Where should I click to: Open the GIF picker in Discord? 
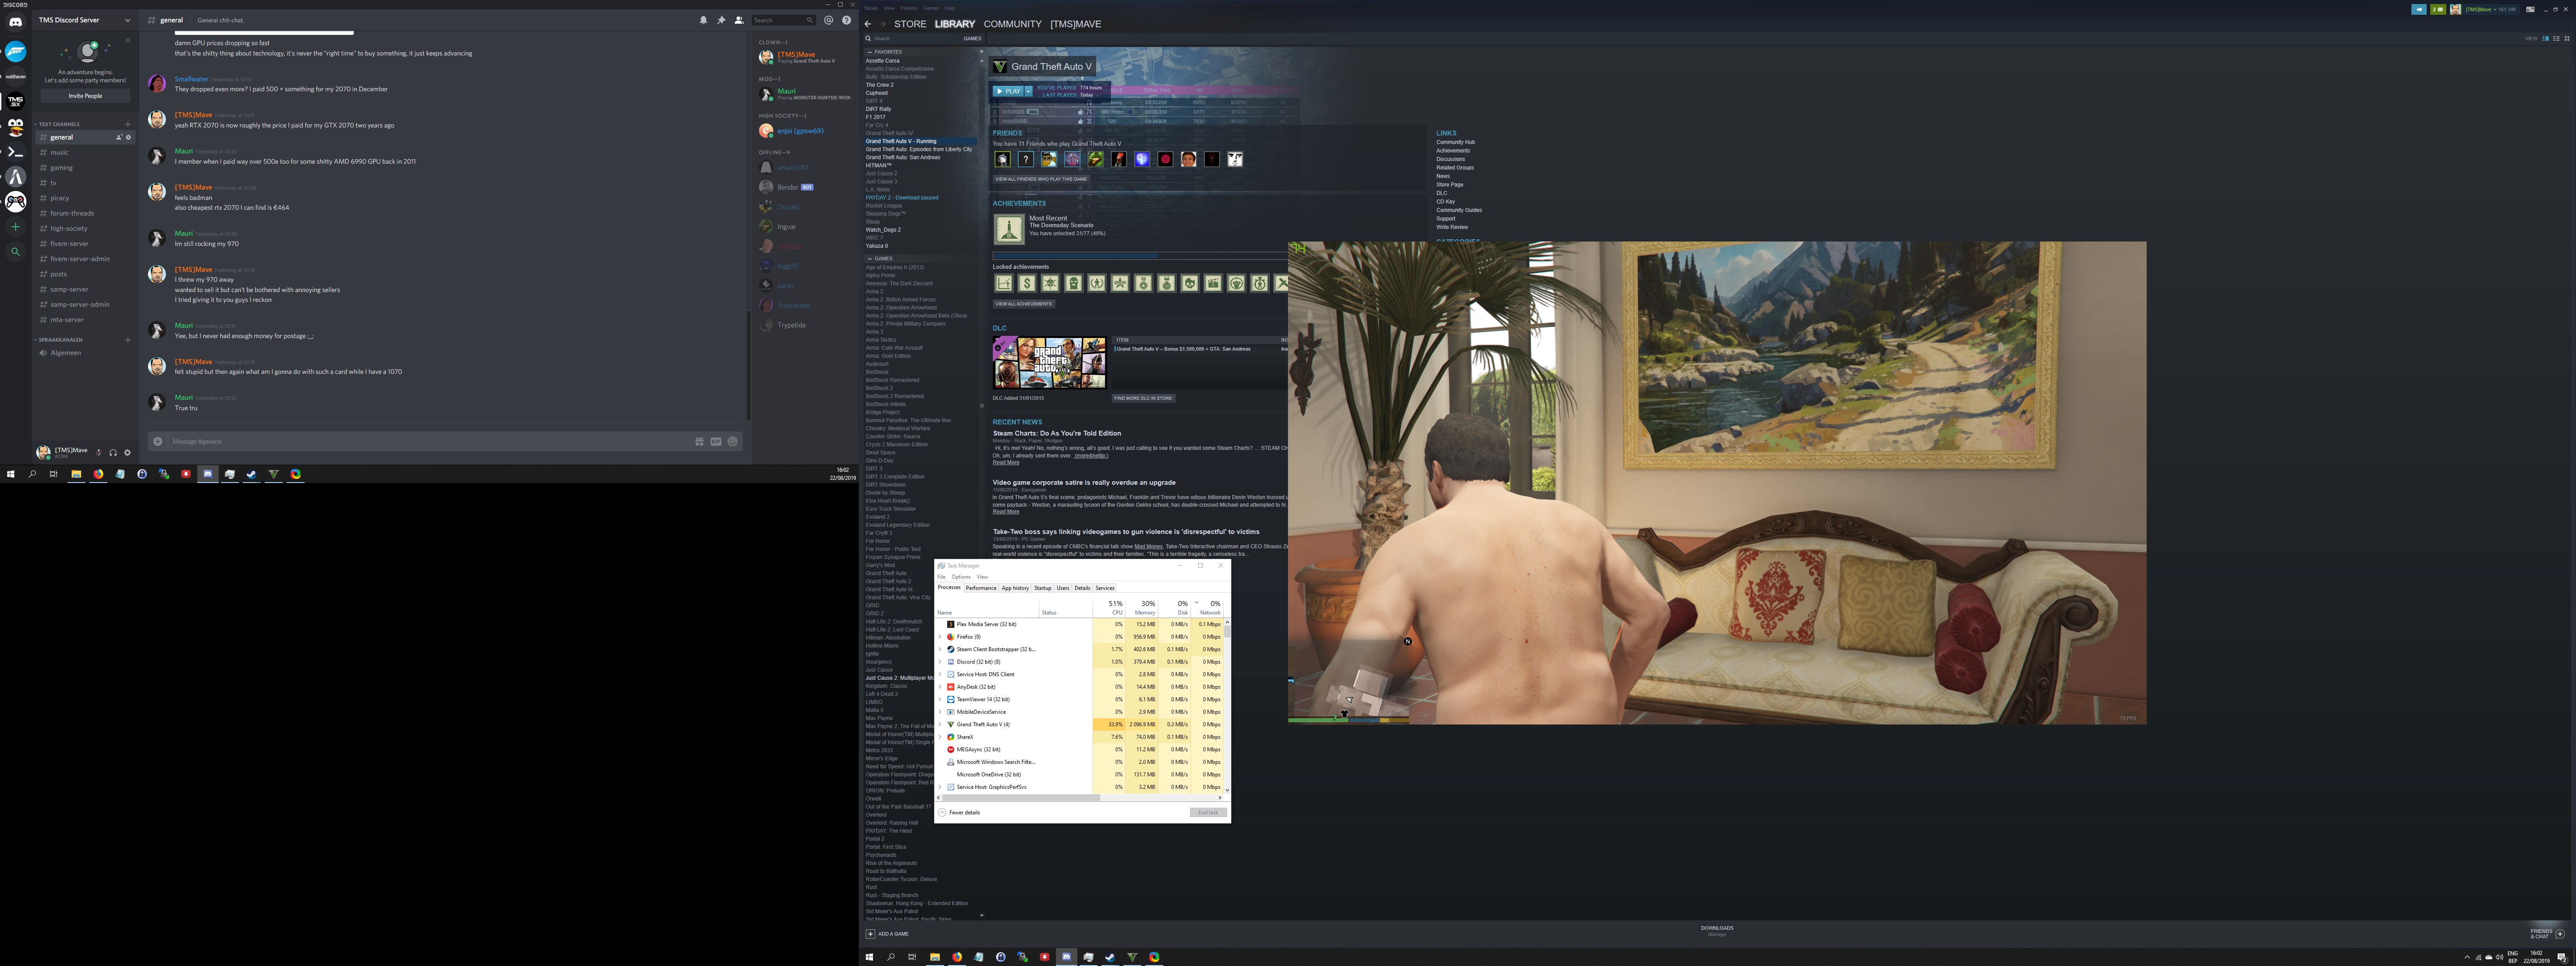(716, 441)
